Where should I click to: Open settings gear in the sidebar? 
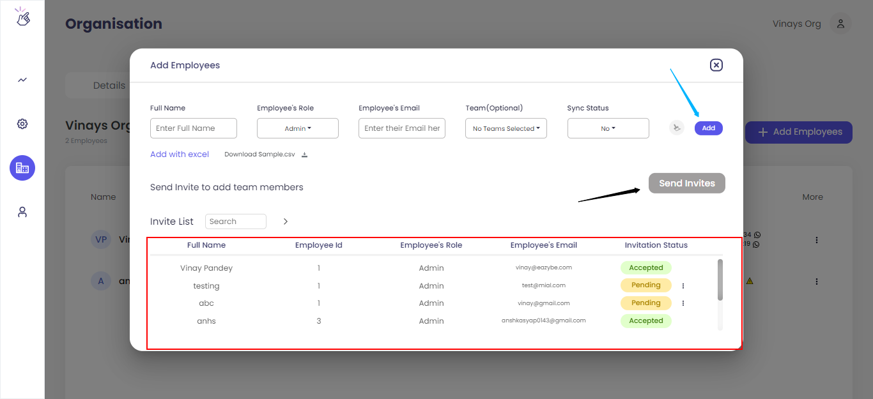pos(22,124)
